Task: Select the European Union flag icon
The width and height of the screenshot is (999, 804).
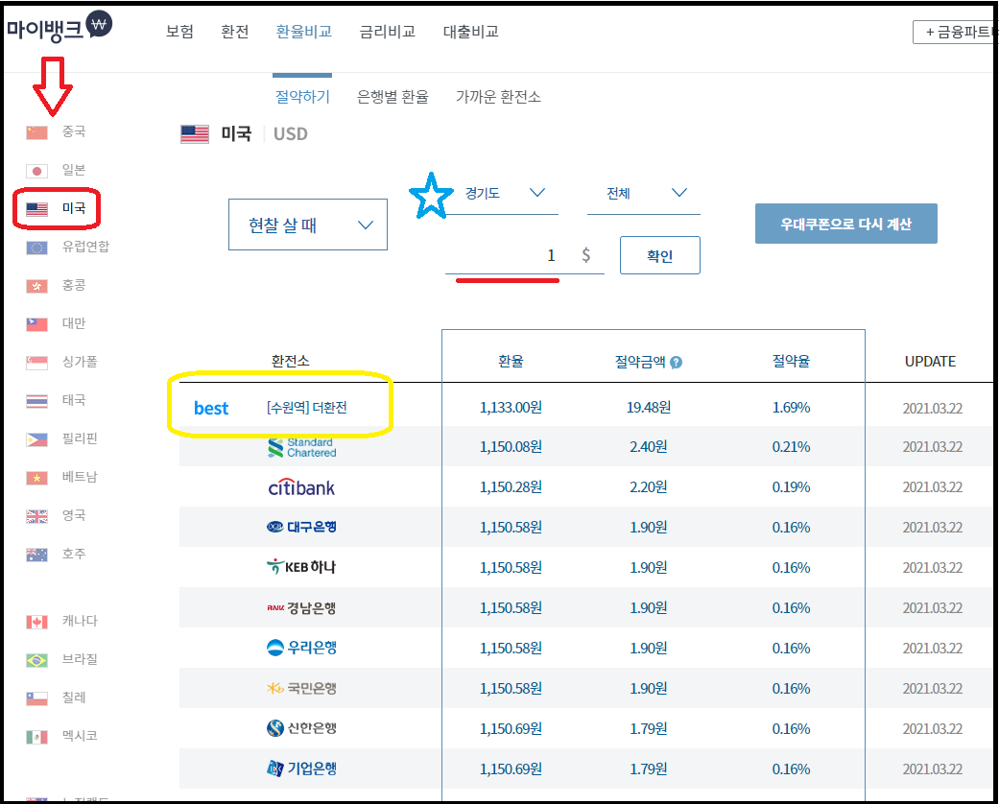Action: pyautogui.click(x=37, y=248)
